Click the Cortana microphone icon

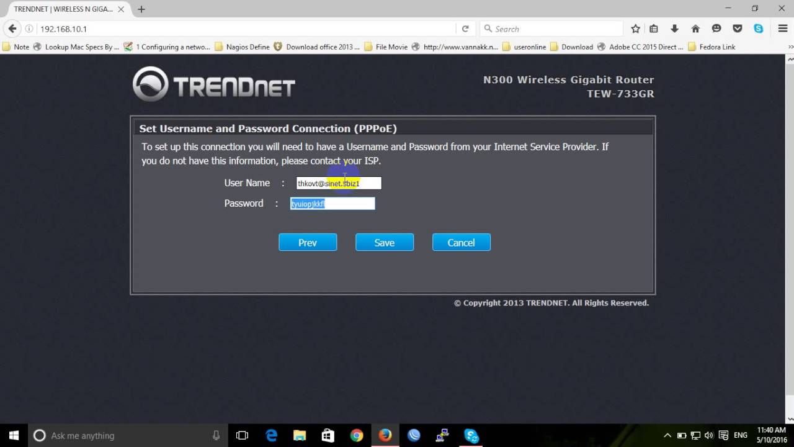click(x=216, y=435)
